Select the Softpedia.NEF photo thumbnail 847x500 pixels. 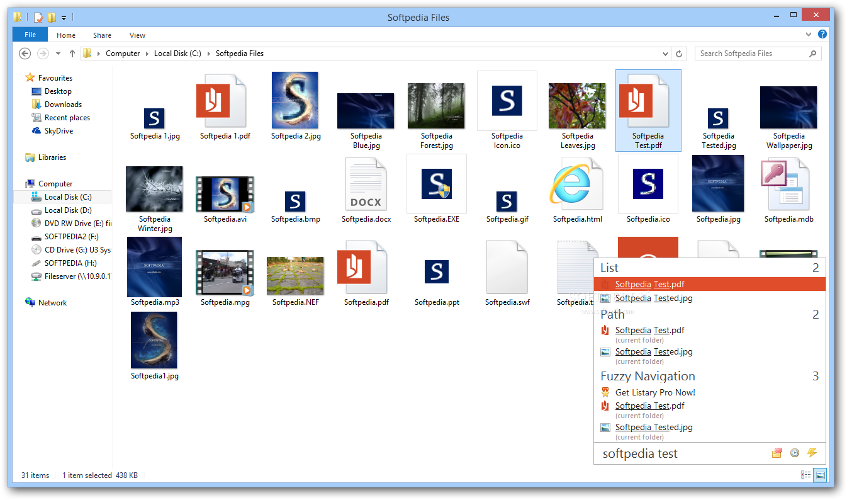click(295, 276)
